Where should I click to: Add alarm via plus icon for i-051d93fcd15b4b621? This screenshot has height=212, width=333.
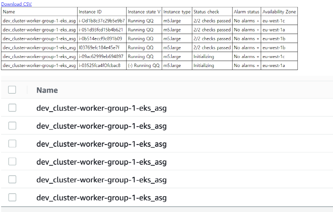(257, 30)
